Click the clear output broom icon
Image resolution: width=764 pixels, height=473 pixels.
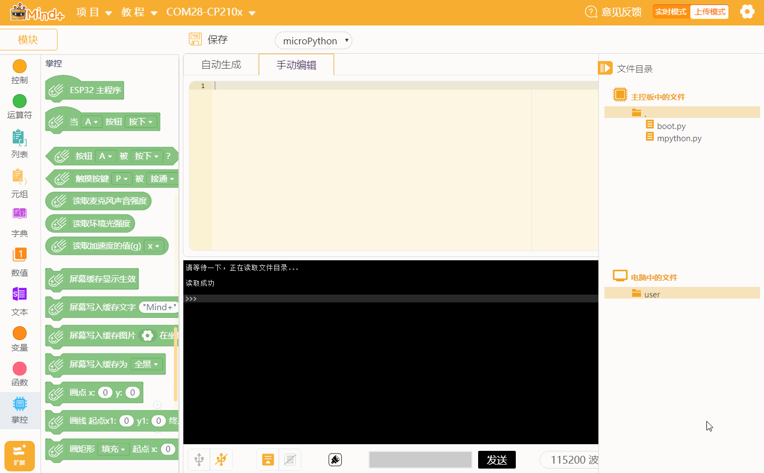tap(335, 460)
